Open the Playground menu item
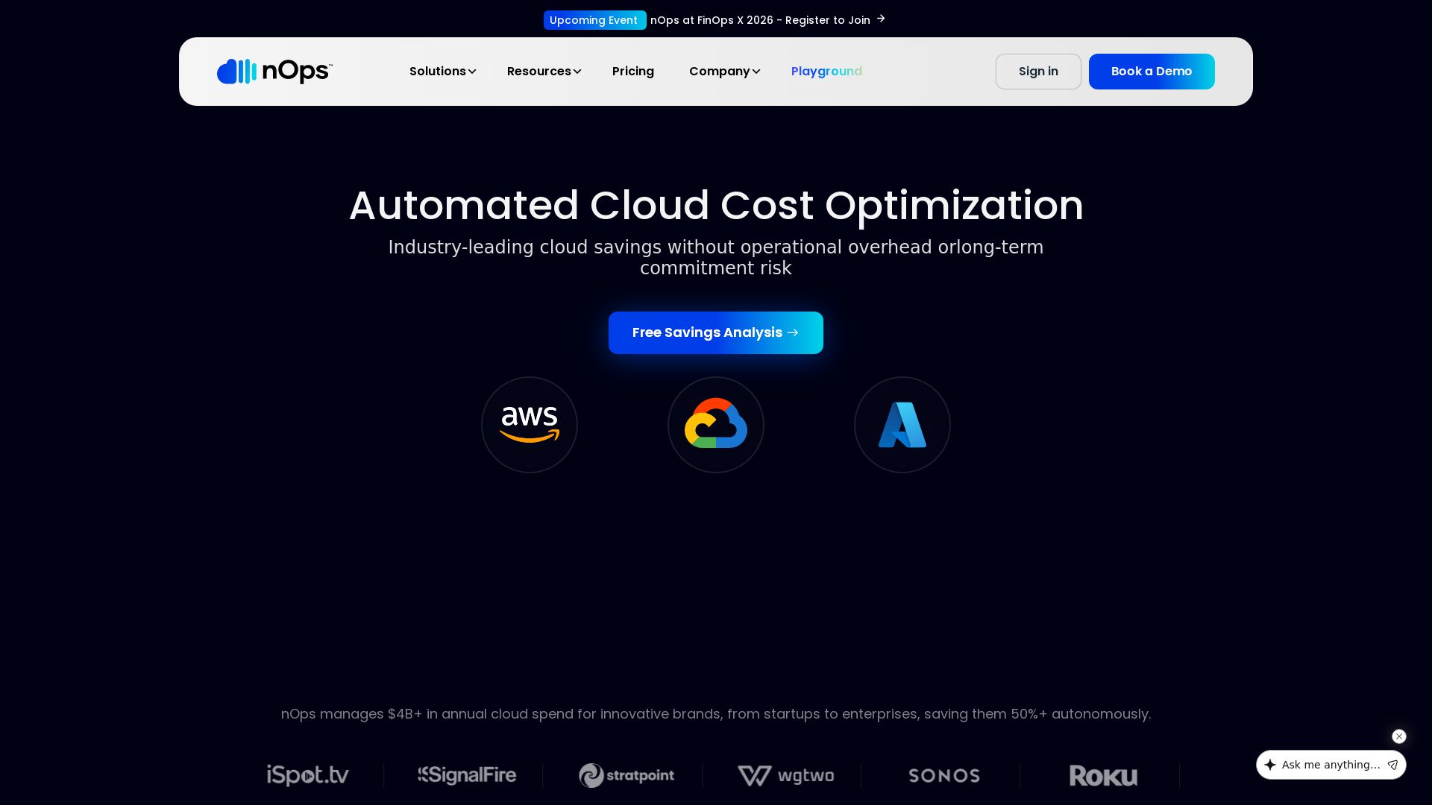The image size is (1432, 805). tap(826, 72)
